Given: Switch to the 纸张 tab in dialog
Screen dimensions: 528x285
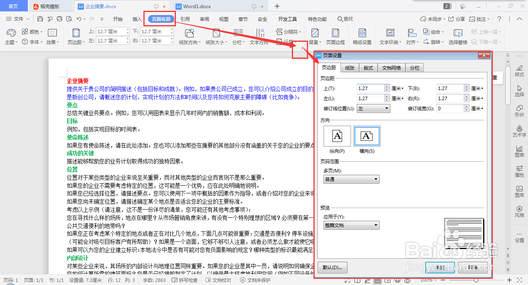Looking at the screenshot, I should pos(350,68).
